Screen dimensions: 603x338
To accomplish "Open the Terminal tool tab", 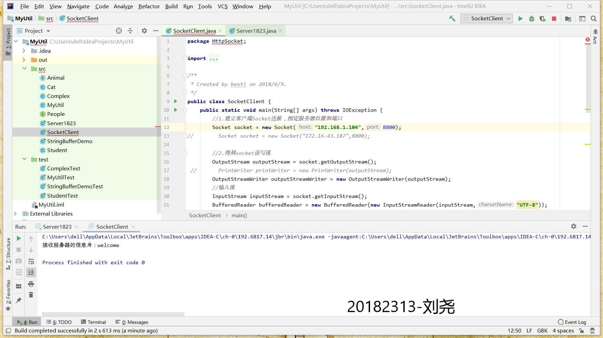I will pos(93,322).
